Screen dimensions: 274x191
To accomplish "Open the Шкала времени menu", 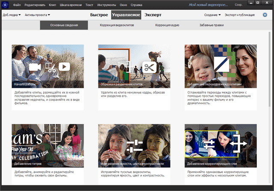I will coord(69,5).
